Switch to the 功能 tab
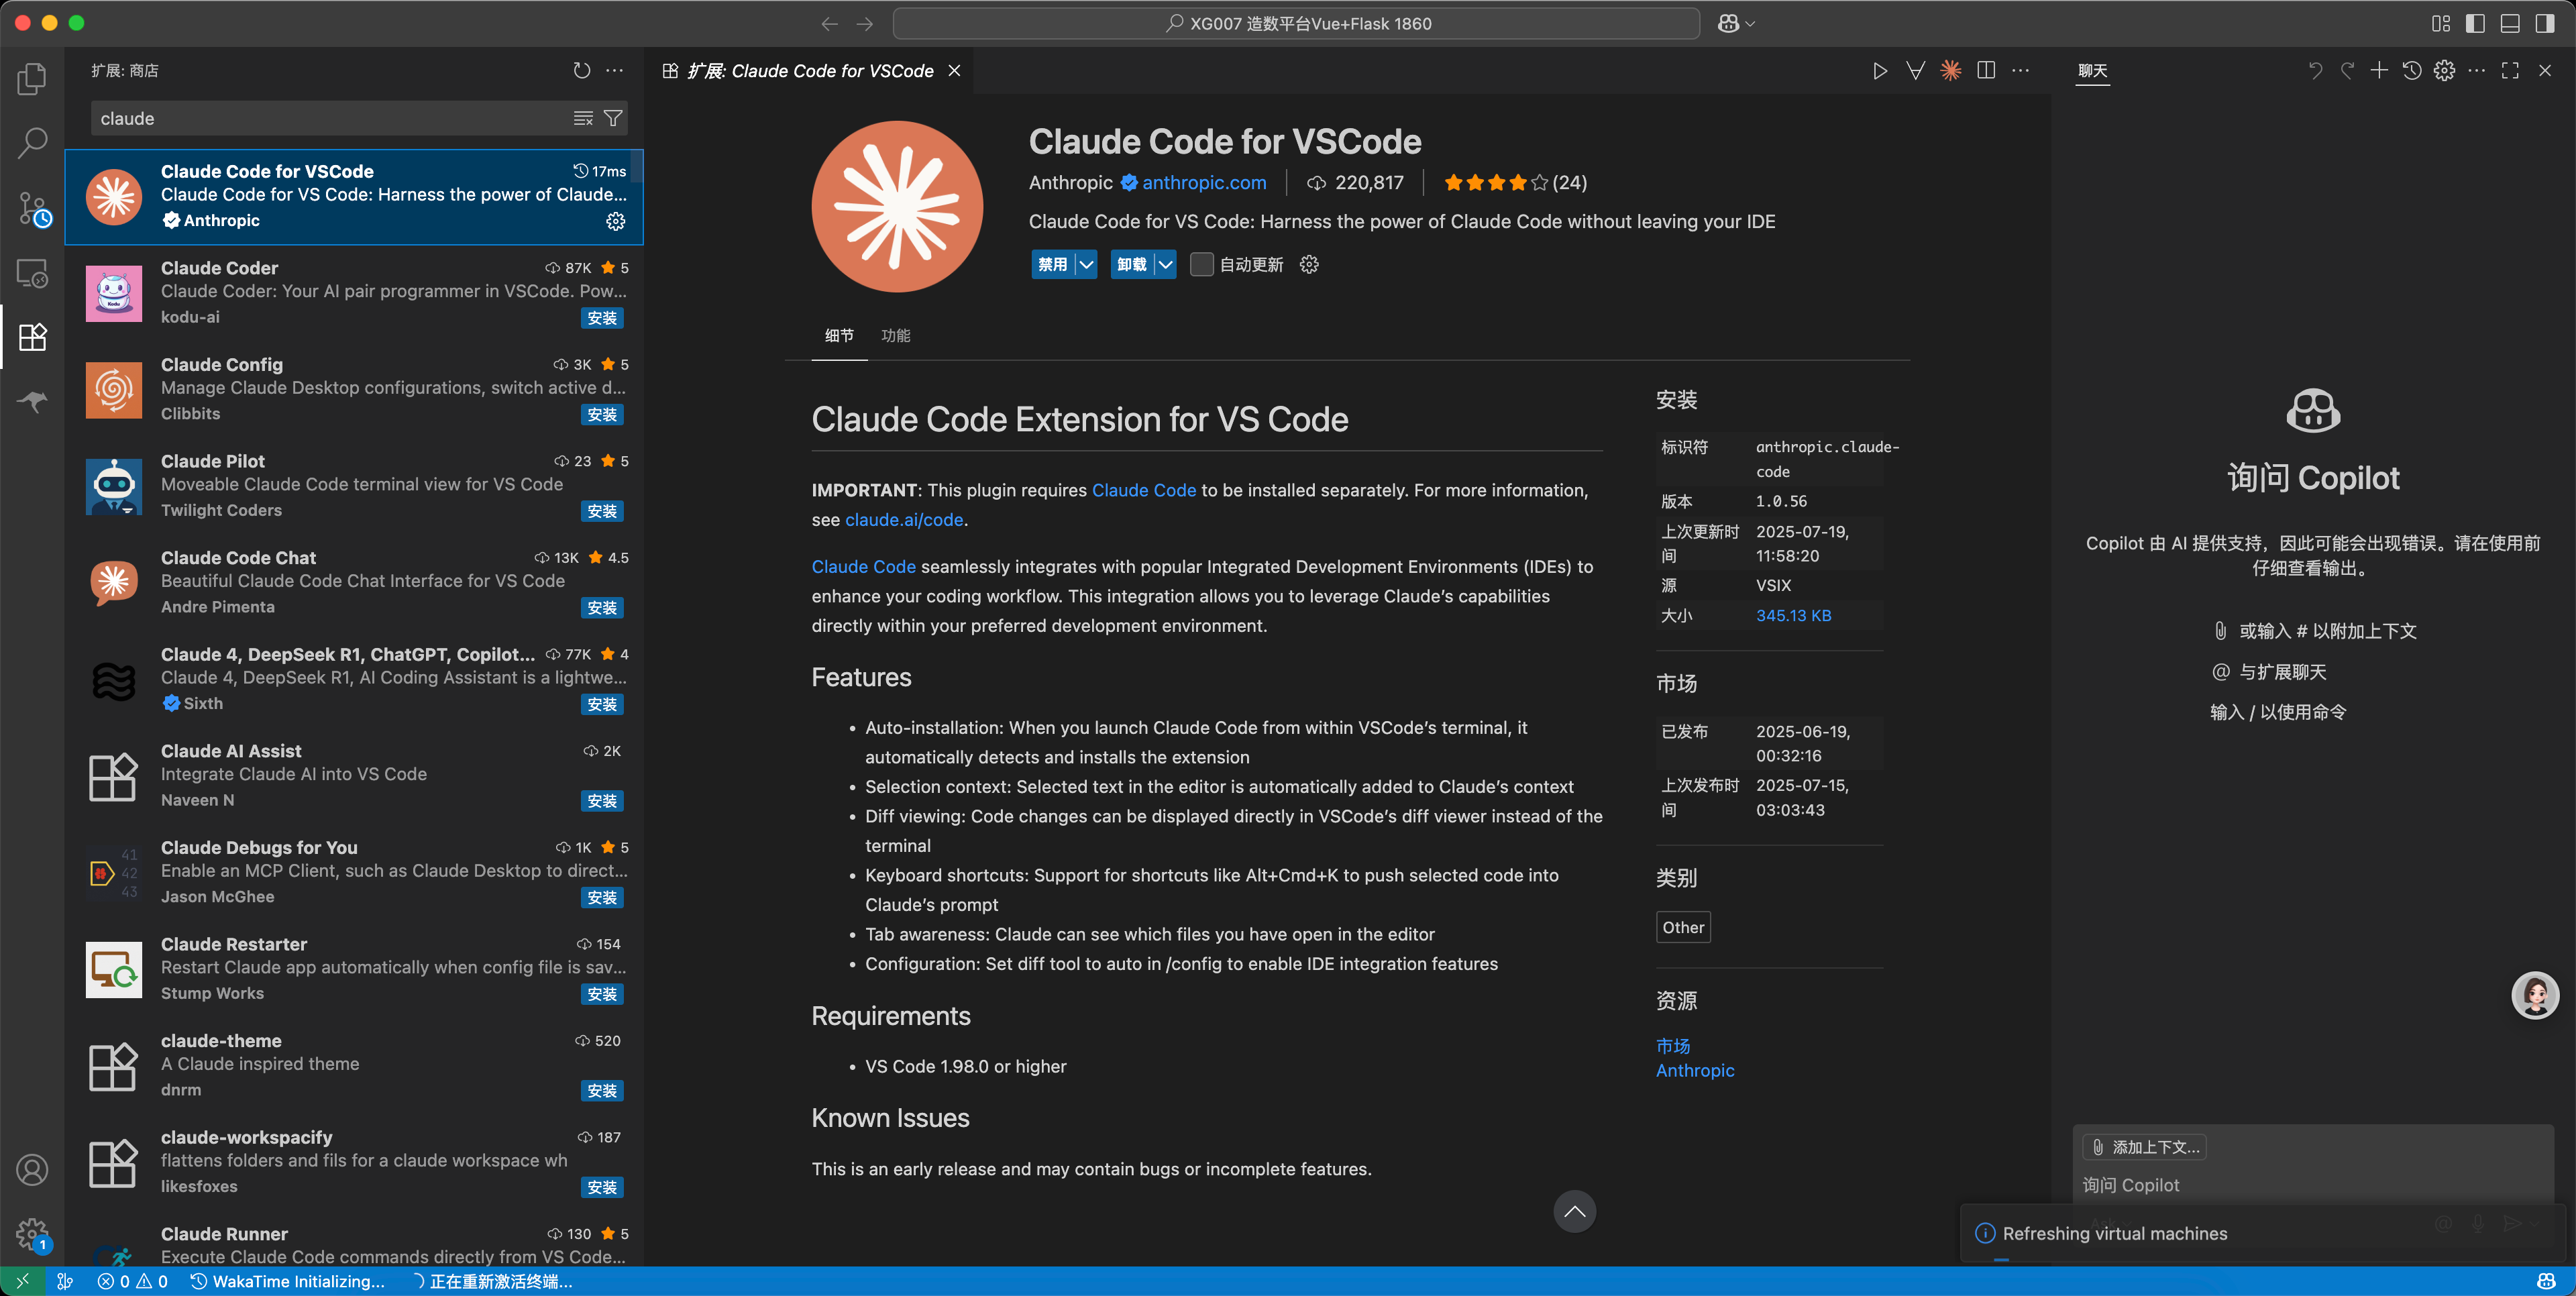This screenshot has height=1296, width=2576. coord(895,335)
